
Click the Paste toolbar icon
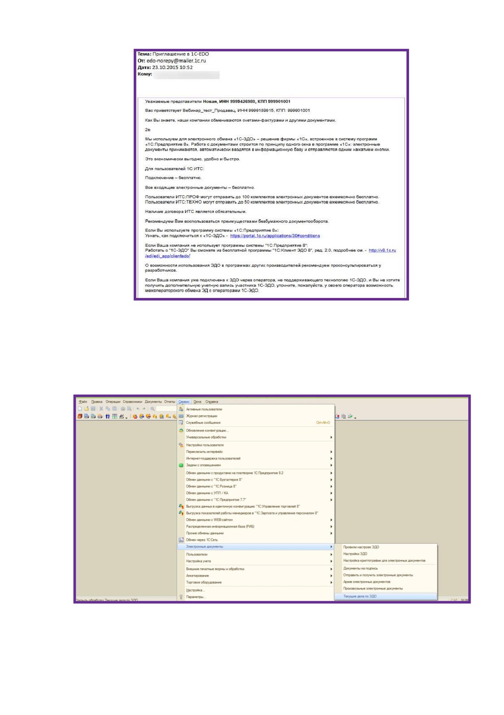[x=114, y=408]
